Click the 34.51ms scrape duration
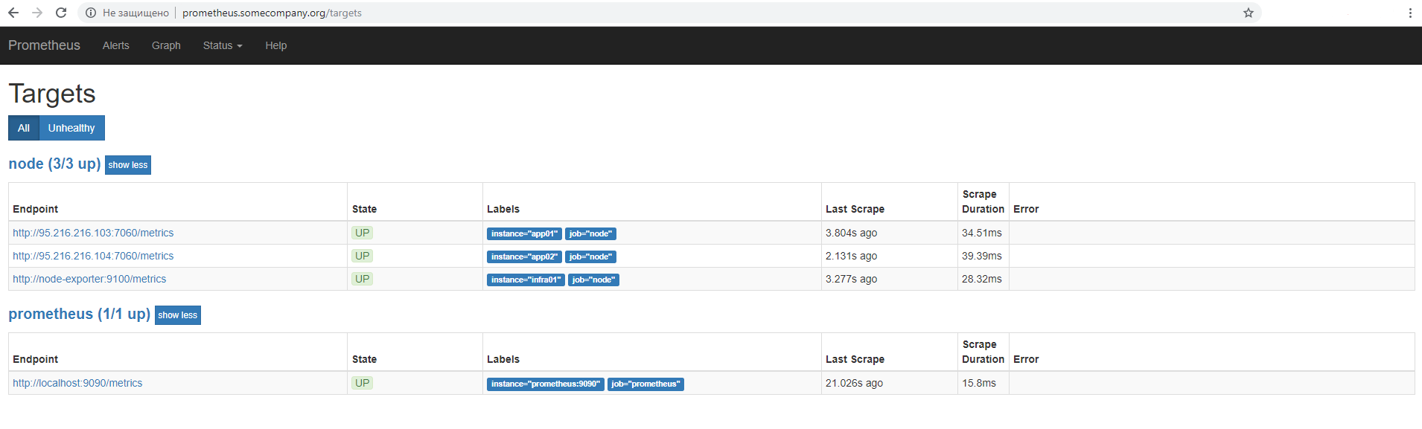Image resolution: width=1422 pixels, height=429 pixels. click(982, 233)
